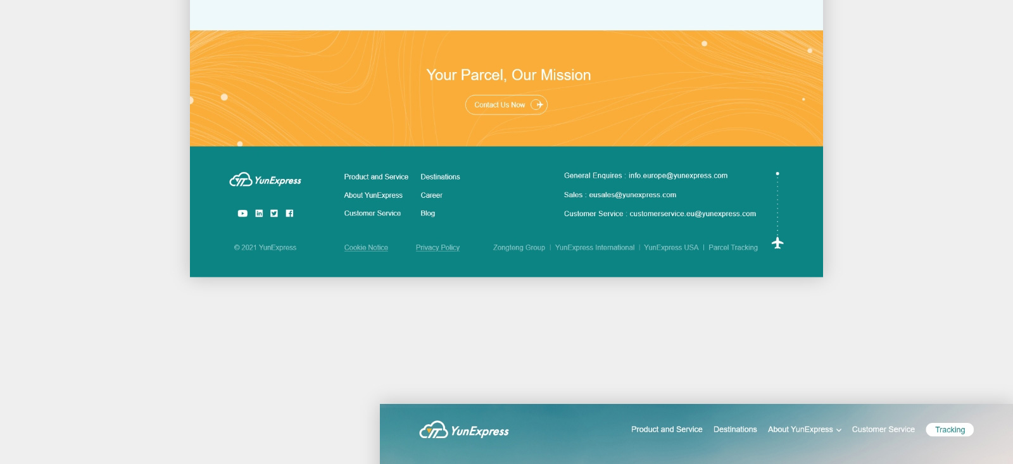This screenshot has height=464, width=1013.
Task: Email info.europe@yunexpress.com for general enquiries
Action: pyautogui.click(x=677, y=176)
